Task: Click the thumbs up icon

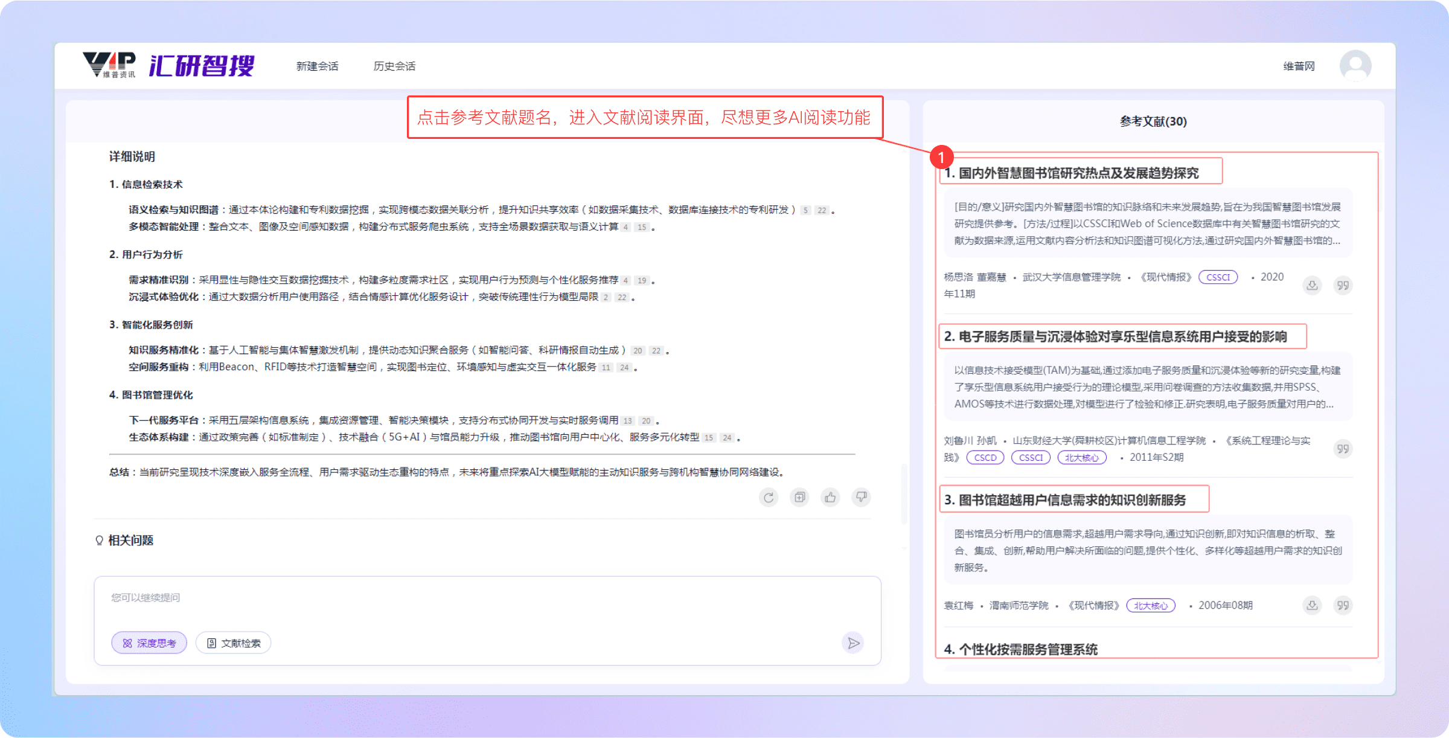Action: [831, 498]
